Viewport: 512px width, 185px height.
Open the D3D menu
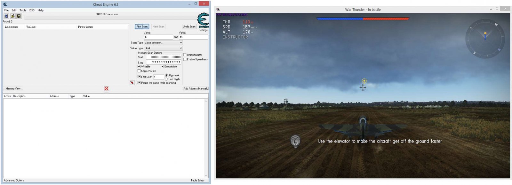32,10
